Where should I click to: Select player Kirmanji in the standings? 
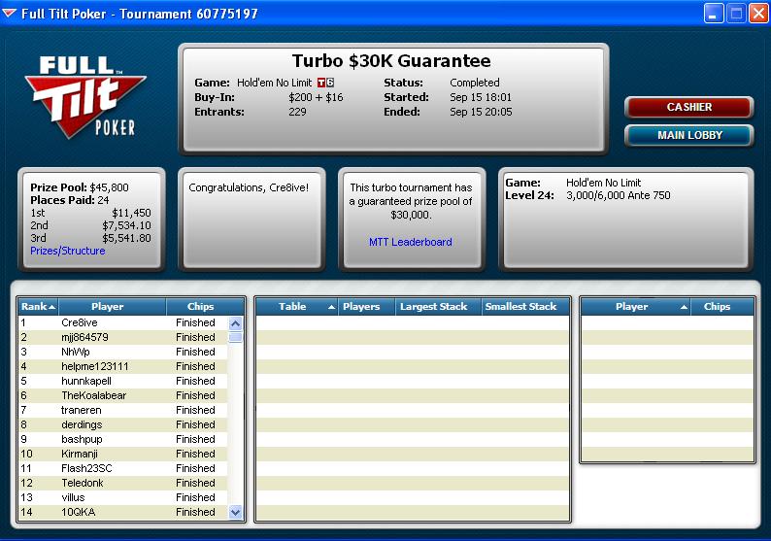[123, 454]
